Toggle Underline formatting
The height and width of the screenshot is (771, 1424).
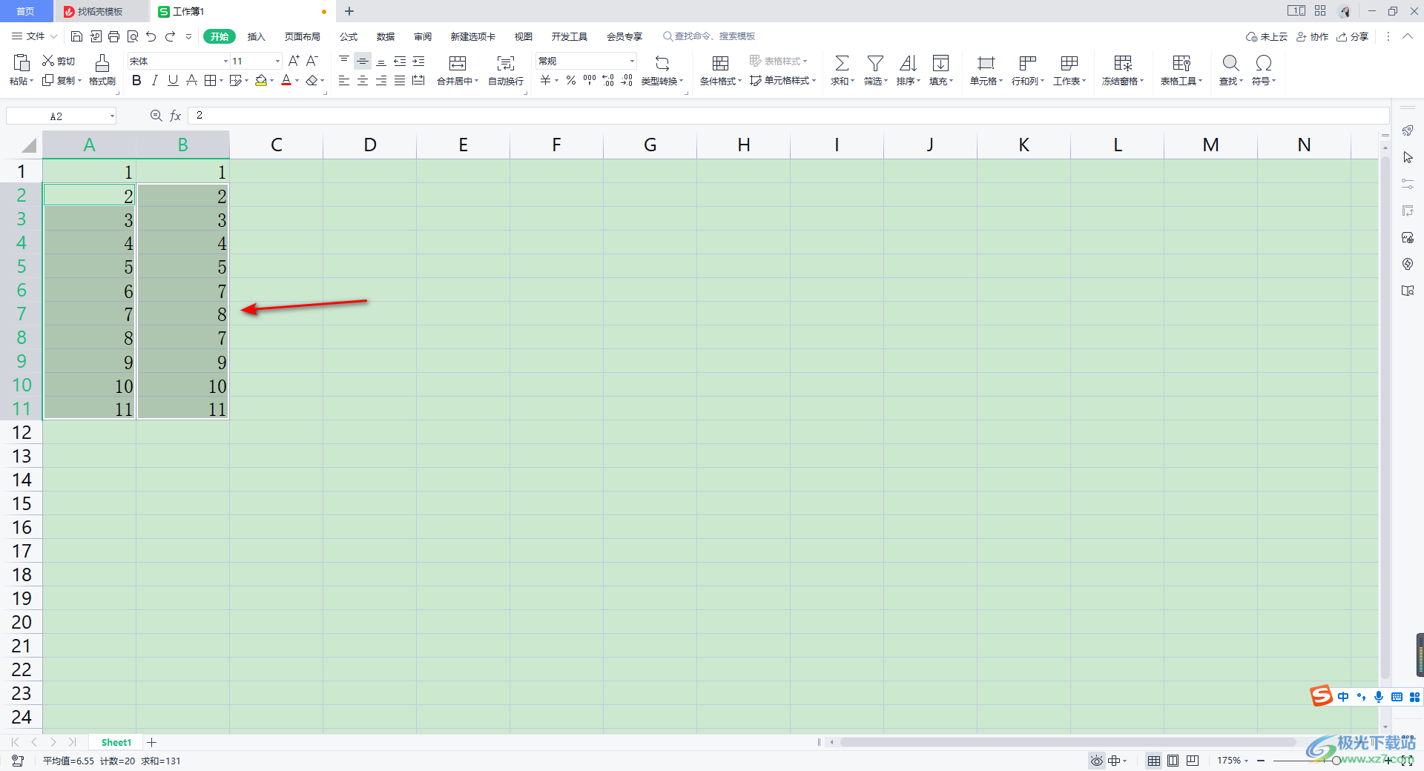173,80
